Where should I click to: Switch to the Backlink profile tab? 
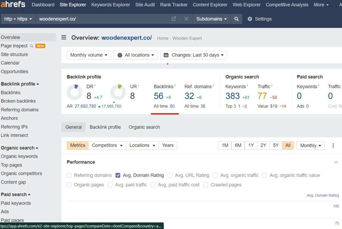coord(105,127)
